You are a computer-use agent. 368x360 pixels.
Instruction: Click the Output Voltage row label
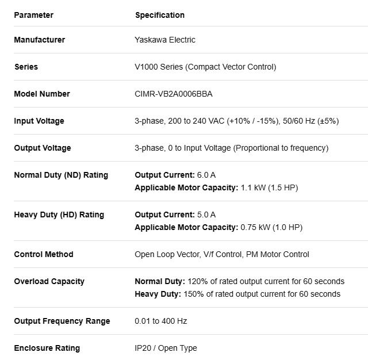(x=43, y=148)
